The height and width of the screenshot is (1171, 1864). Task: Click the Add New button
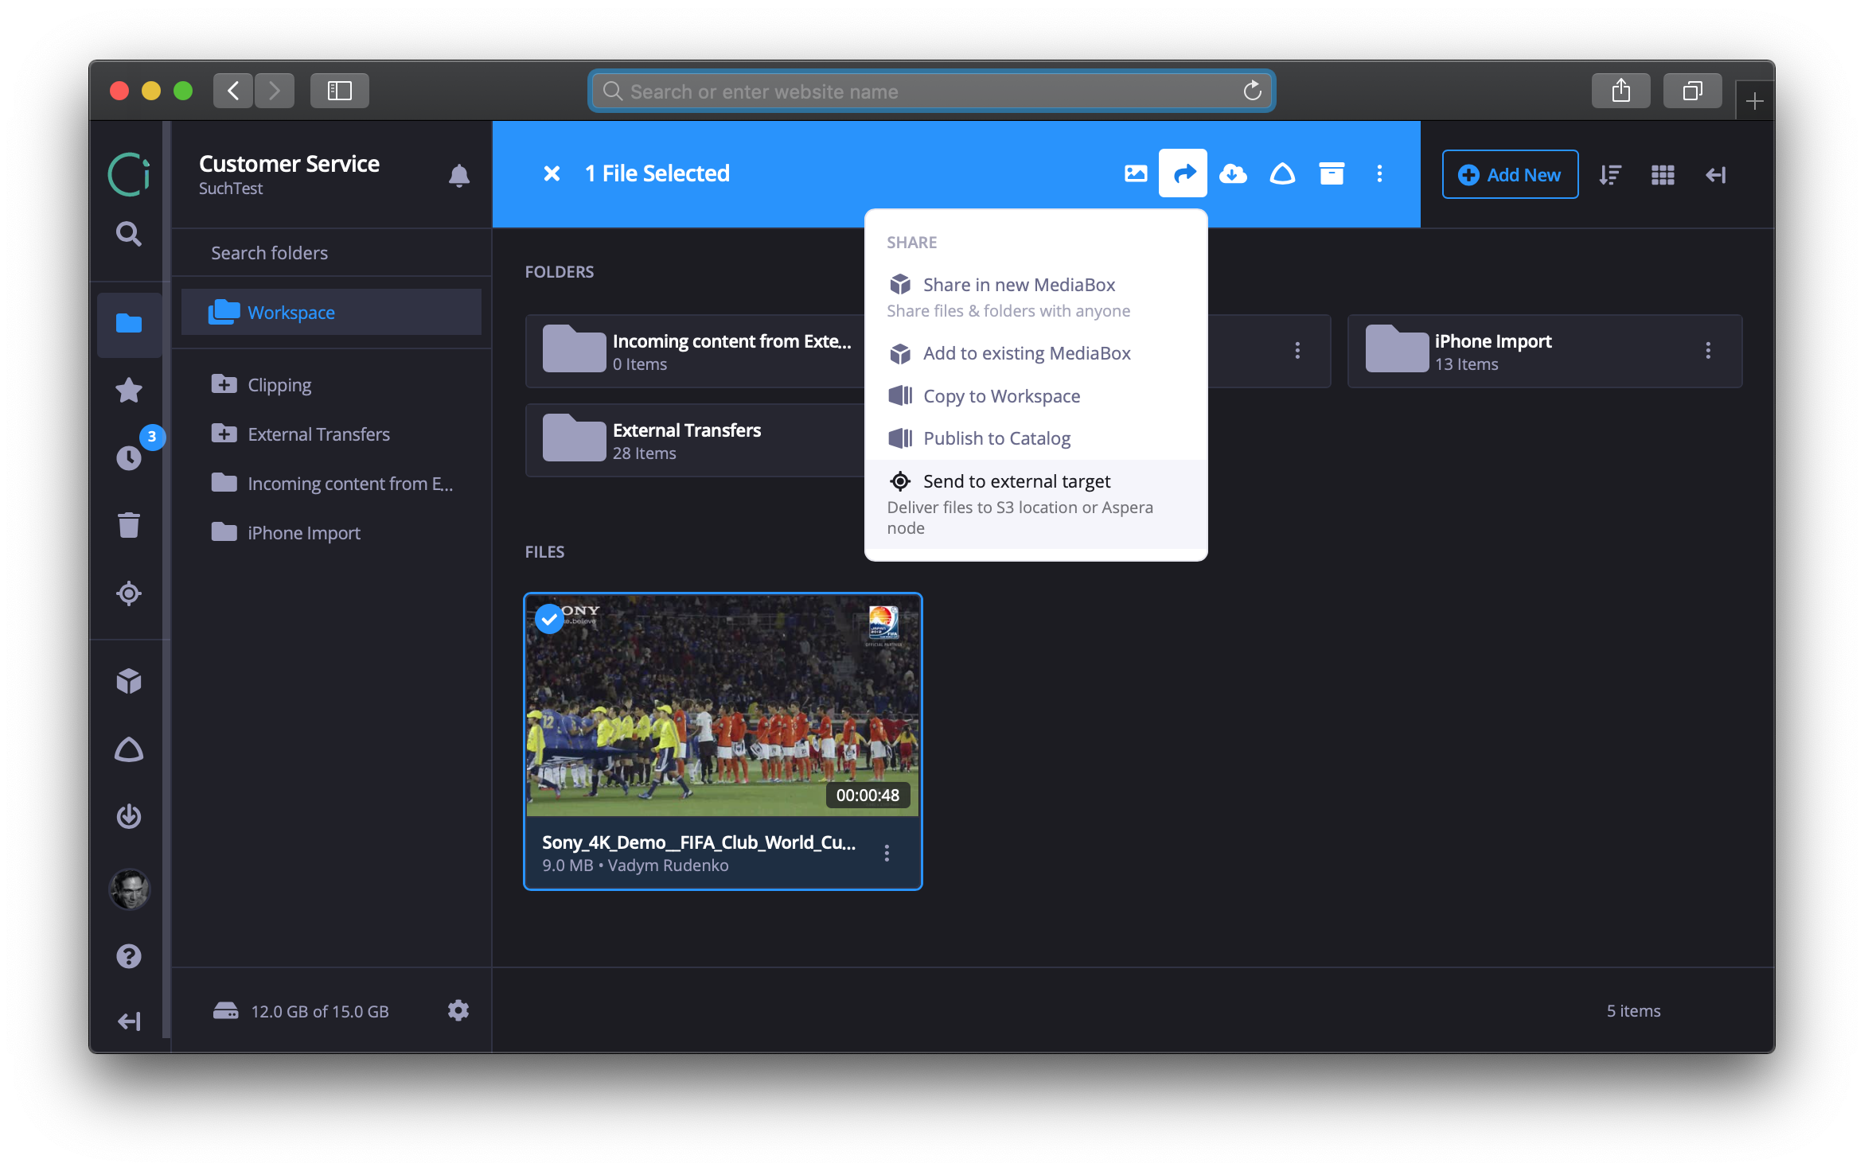click(x=1510, y=174)
